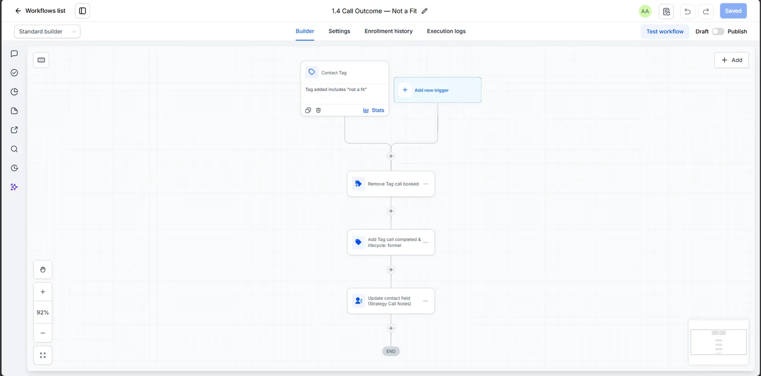The width and height of the screenshot is (761, 376).
Task: Open the pie chart sidebar icon
Action: click(x=14, y=92)
